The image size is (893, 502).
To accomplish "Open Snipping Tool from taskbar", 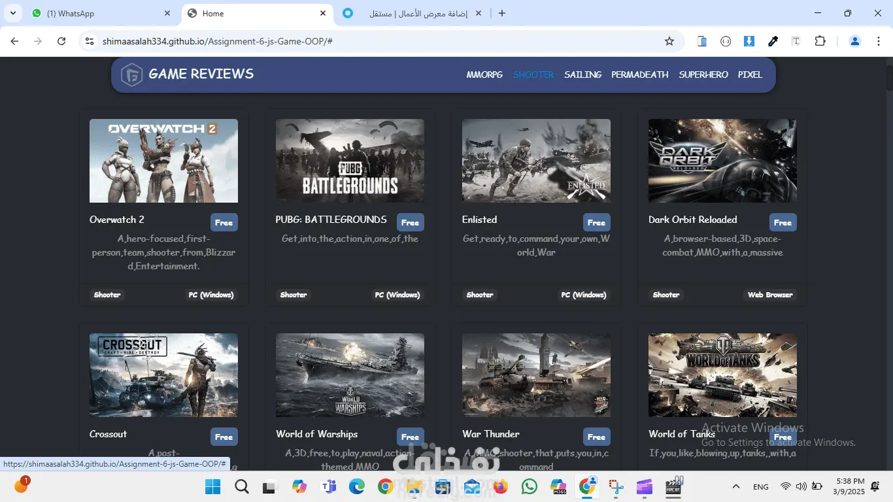I will pos(616,486).
